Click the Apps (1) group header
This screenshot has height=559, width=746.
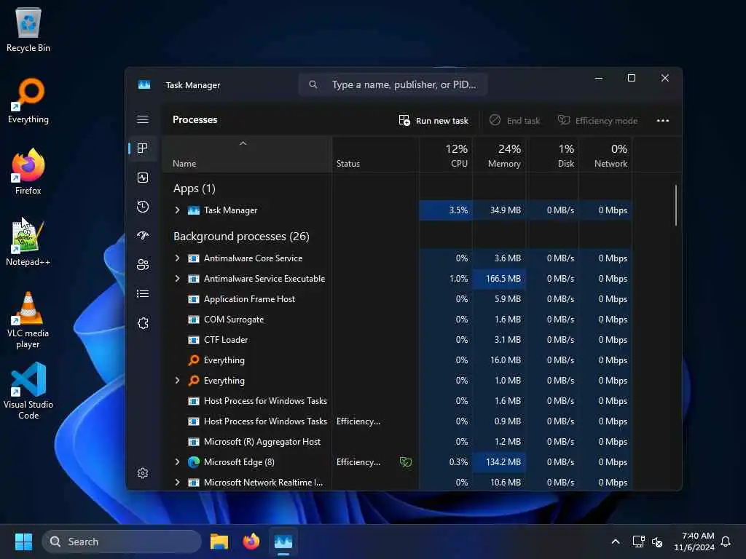pyautogui.click(x=194, y=189)
